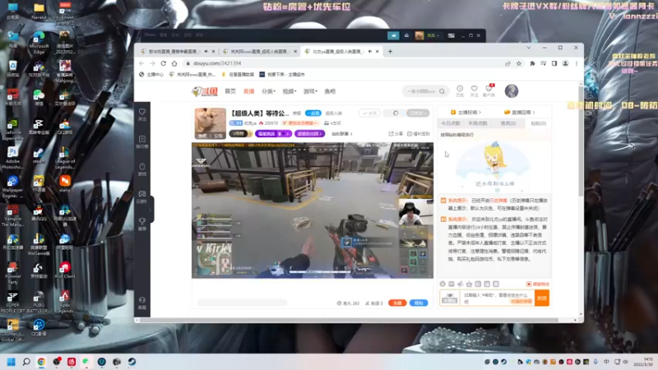The height and width of the screenshot is (370, 658).
Task: Toggle 屏蔽特效 option in chat toolbar
Action: 538,284
